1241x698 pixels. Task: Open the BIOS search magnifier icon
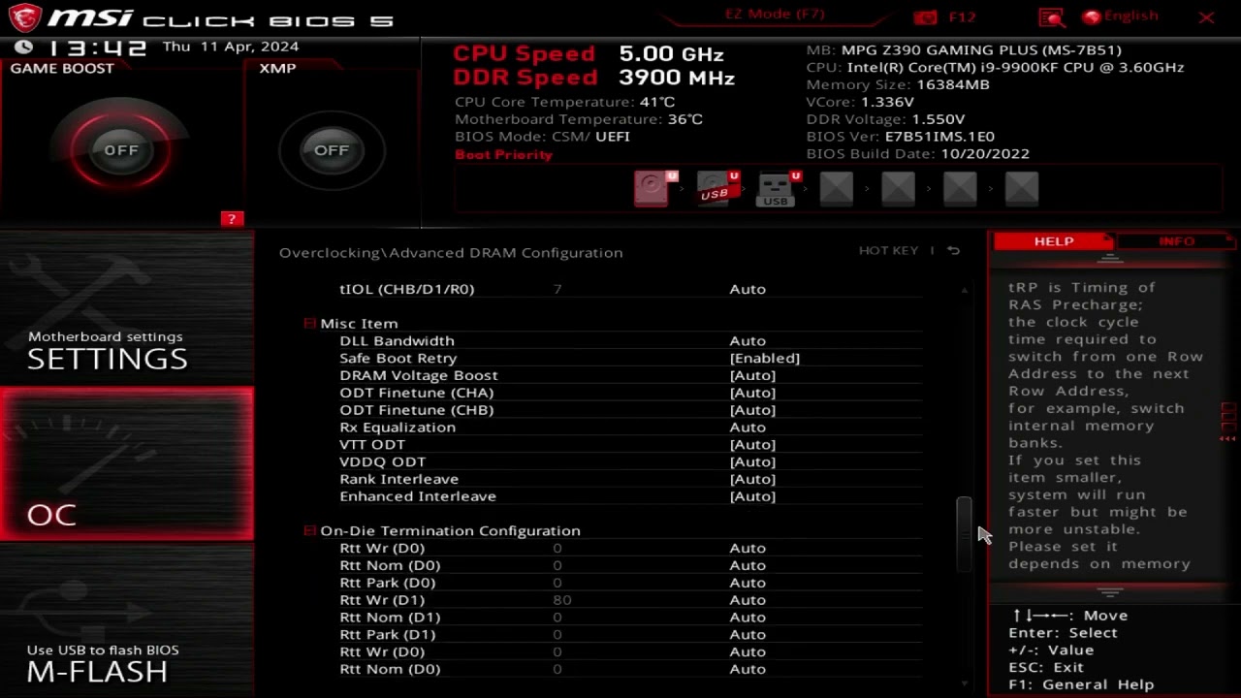[x=1051, y=17]
